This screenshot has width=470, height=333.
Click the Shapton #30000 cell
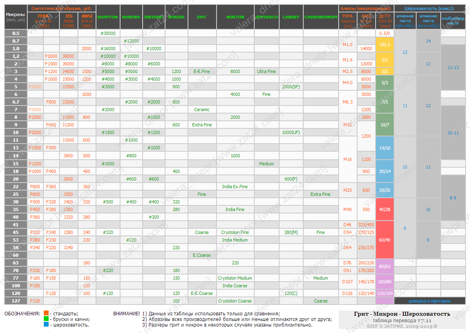pos(108,33)
